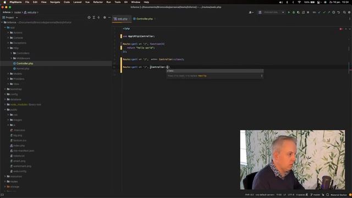The height and width of the screenshot is (198, 352).
Task: Expand the Controllers folder
Action: (12, 53)
